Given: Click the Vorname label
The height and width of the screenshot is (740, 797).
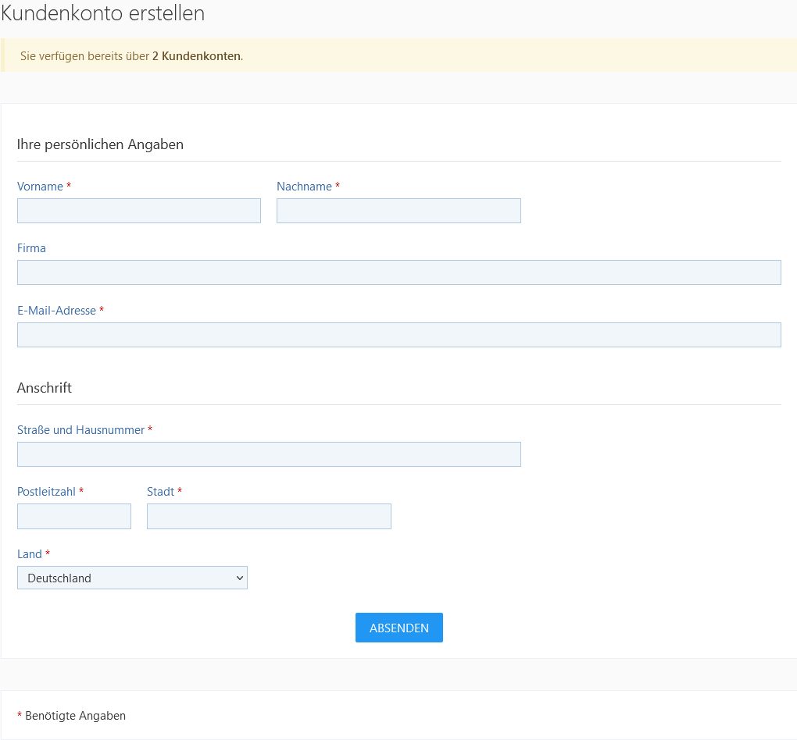Looking at the screenshot, I should tap(40, 187).
